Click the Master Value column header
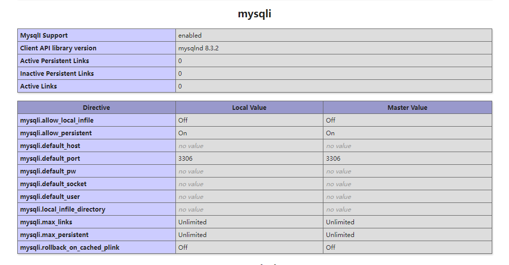 [x=407, y=107]
